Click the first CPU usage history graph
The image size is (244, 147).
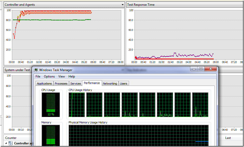click(x=77, y=105)
